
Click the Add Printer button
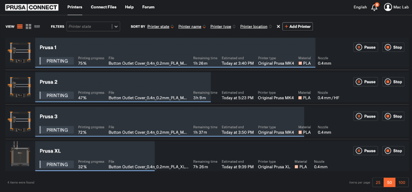coord(297,27)
